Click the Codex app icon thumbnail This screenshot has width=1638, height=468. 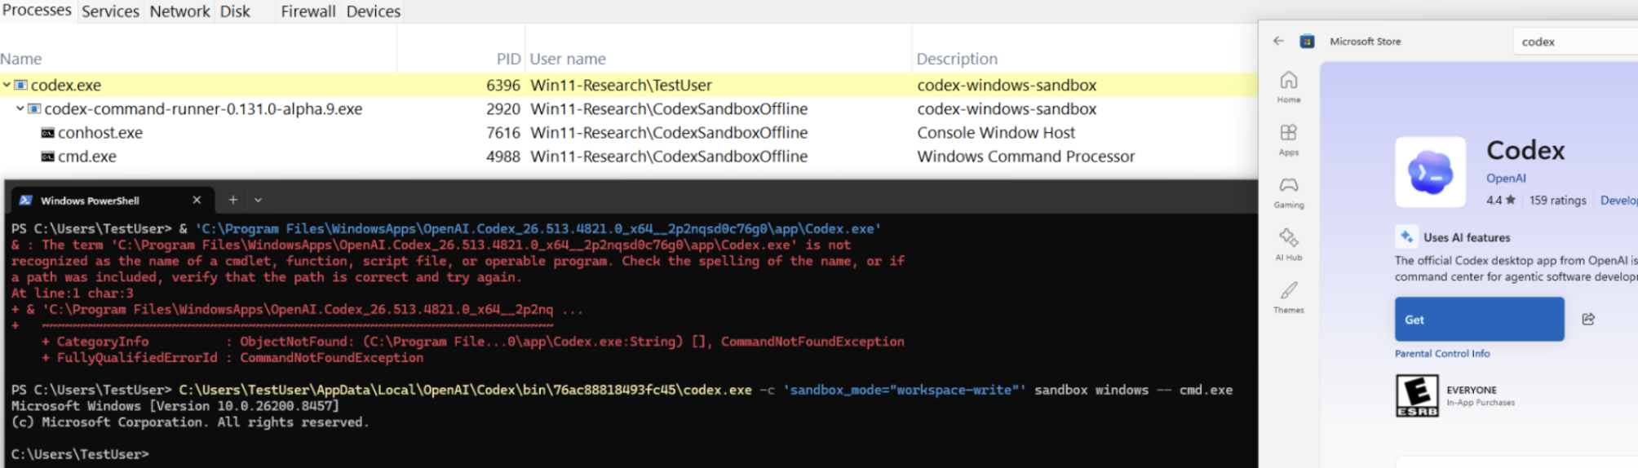[1430, 172]
